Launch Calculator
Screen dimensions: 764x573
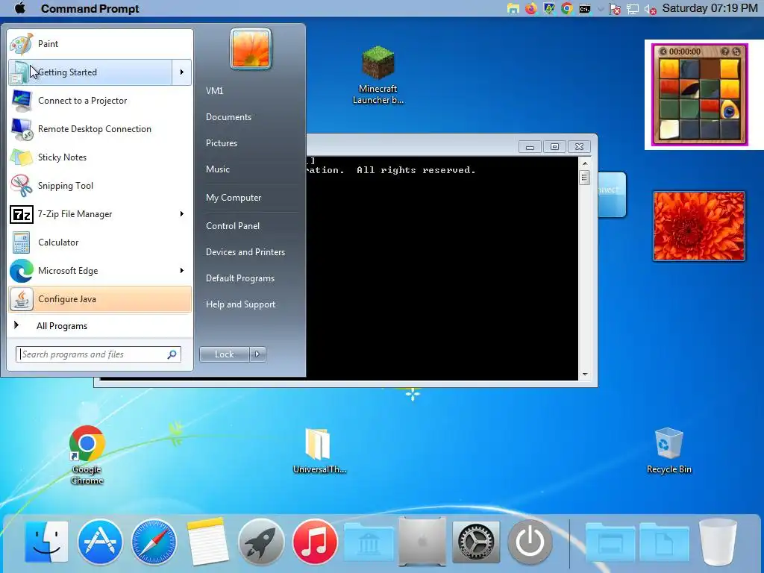100,242
